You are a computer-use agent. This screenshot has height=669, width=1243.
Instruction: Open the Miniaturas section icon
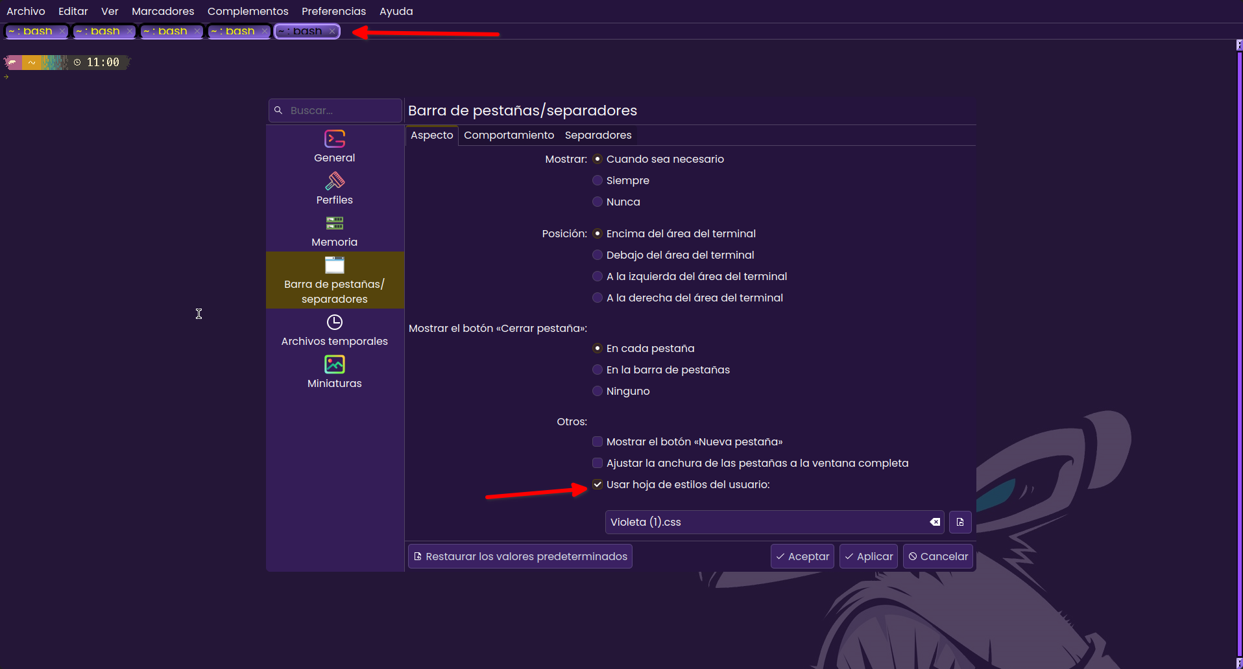click(x=334, y=364)
